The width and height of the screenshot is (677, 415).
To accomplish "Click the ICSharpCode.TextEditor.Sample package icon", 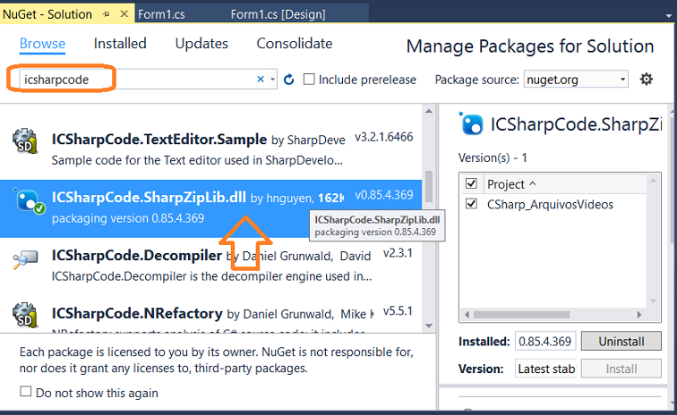I will [x=25, y=141].
